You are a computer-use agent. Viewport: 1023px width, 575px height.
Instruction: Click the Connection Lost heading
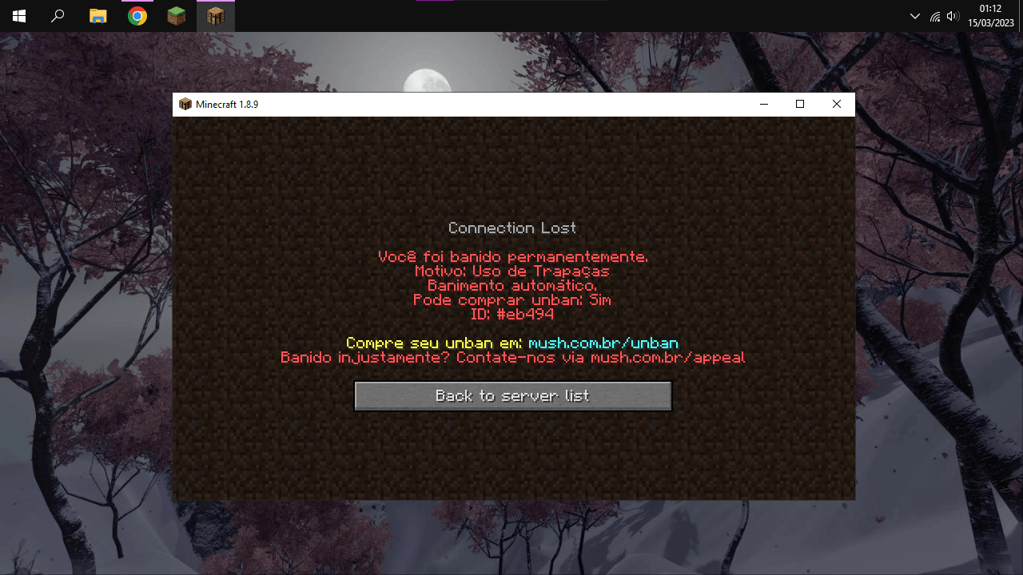point(512,228)
